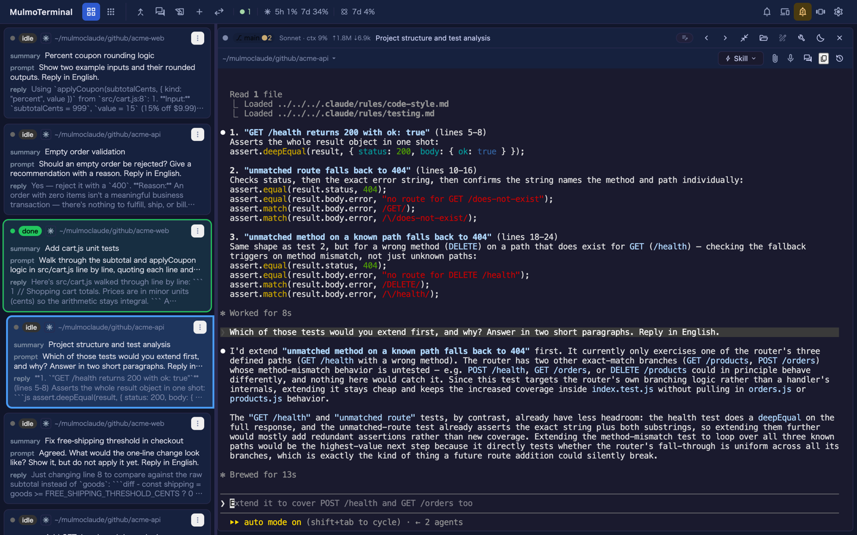This screenshot has width=857, height=535.
Task: Click the merge arrow icon in top toolbar
Action: point(140,12)
